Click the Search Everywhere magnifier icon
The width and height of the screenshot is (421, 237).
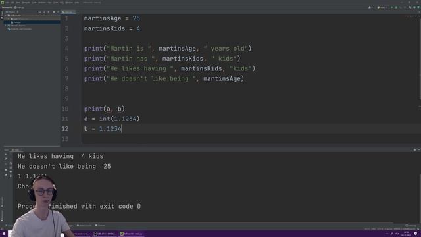[x=410, y=7]
